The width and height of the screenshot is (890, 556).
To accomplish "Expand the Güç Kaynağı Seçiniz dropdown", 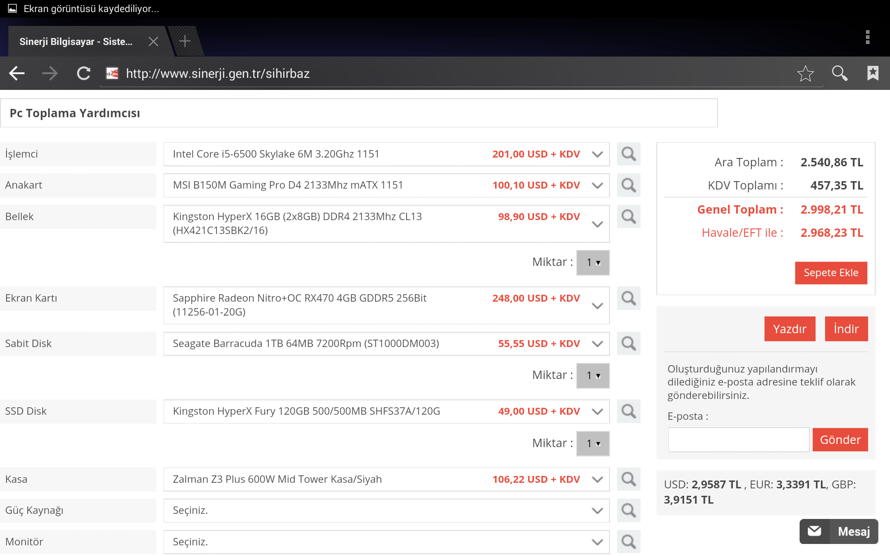I will (x=386, y=511).
